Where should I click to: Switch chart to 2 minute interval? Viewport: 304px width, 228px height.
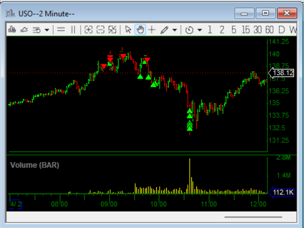(222, 30)
